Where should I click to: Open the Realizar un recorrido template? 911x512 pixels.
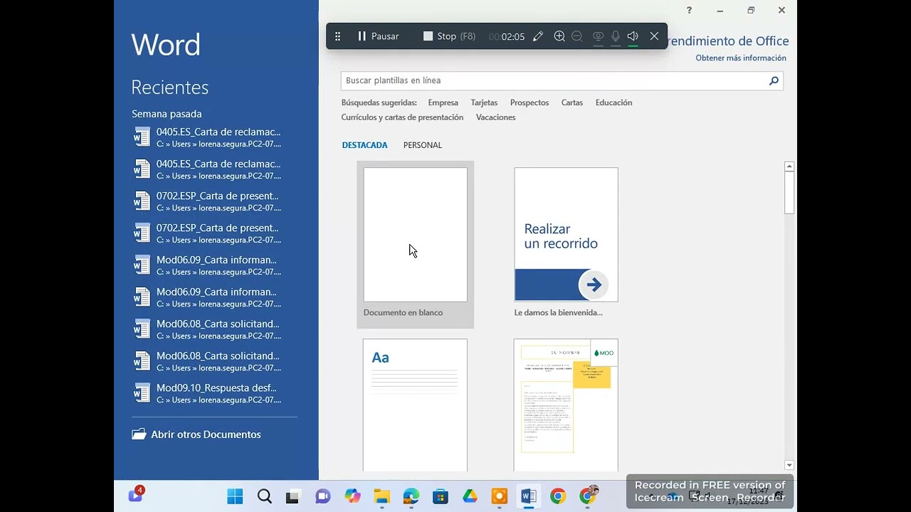point(567,235)
